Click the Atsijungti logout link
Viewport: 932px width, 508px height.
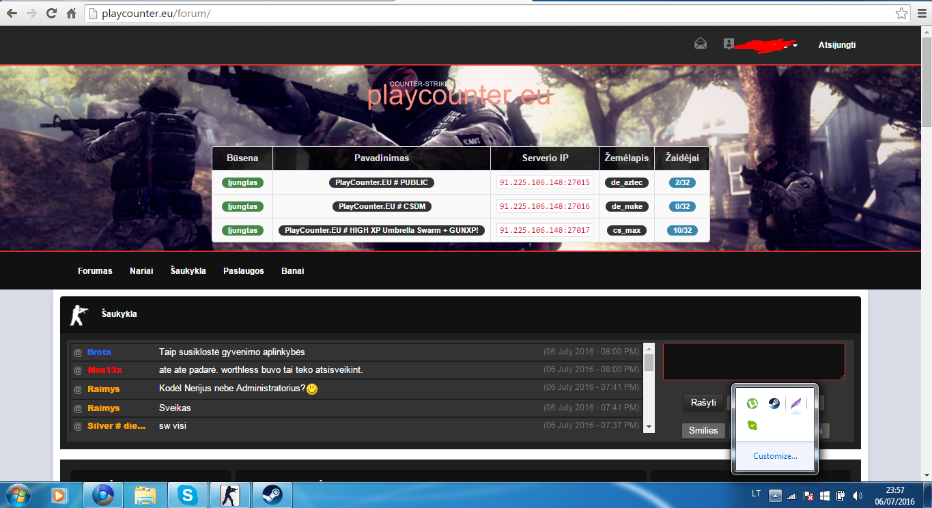click(x=837, y=45)
